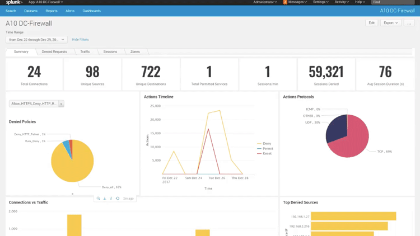Switch to the Summary tab
This screenshot has height=236, width=420.
(x=21, y=51)
